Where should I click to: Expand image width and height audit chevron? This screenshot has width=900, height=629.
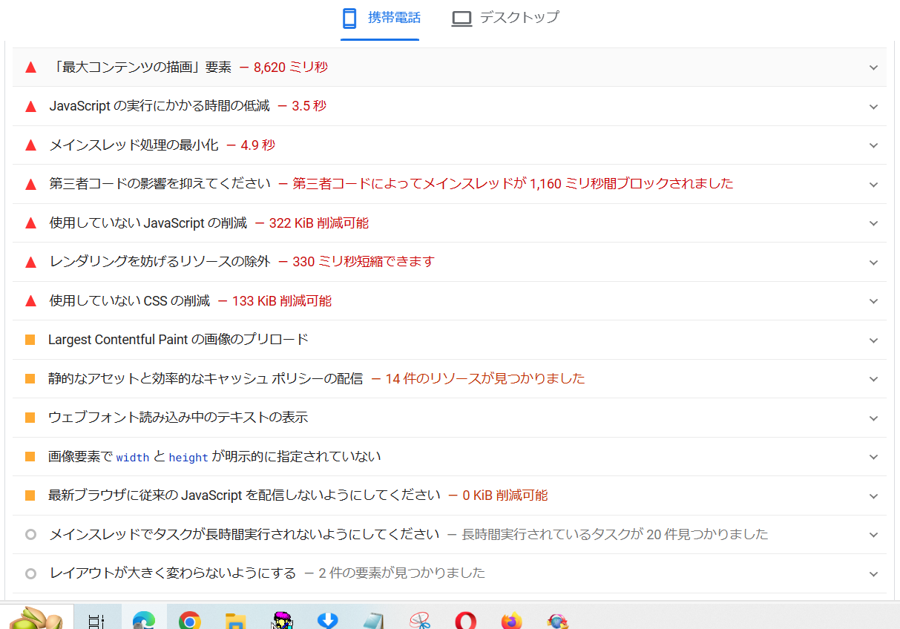(x=873, y=457)
